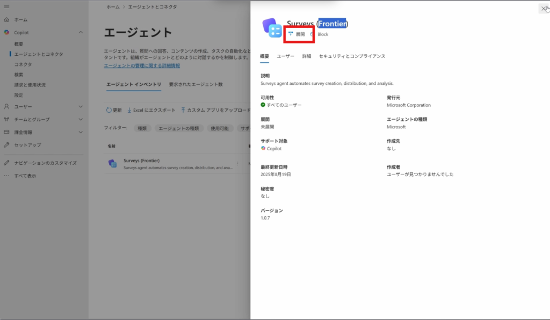This screenshot has width=550, height=320.
Task: Expand the チームとグループ sidebar section
Action: (x=81, y=119)
